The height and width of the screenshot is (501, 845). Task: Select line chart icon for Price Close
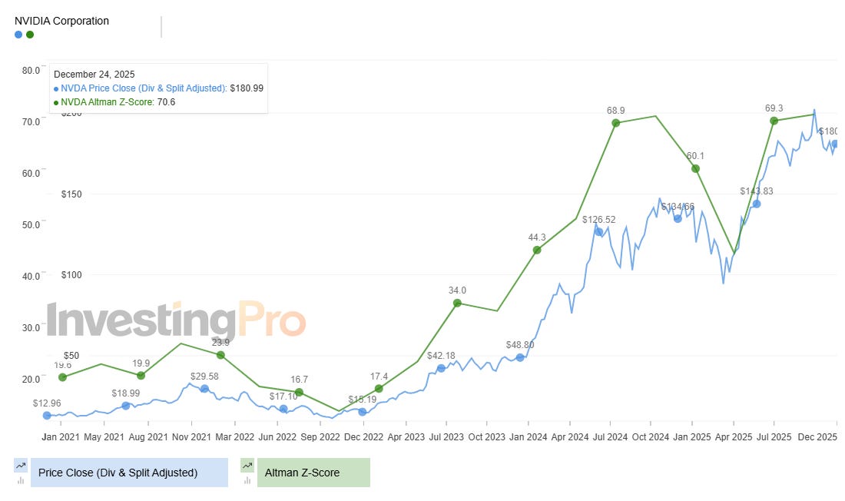[21, 466]
